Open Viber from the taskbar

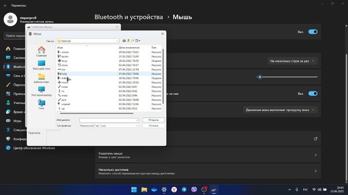pos(194,190)
